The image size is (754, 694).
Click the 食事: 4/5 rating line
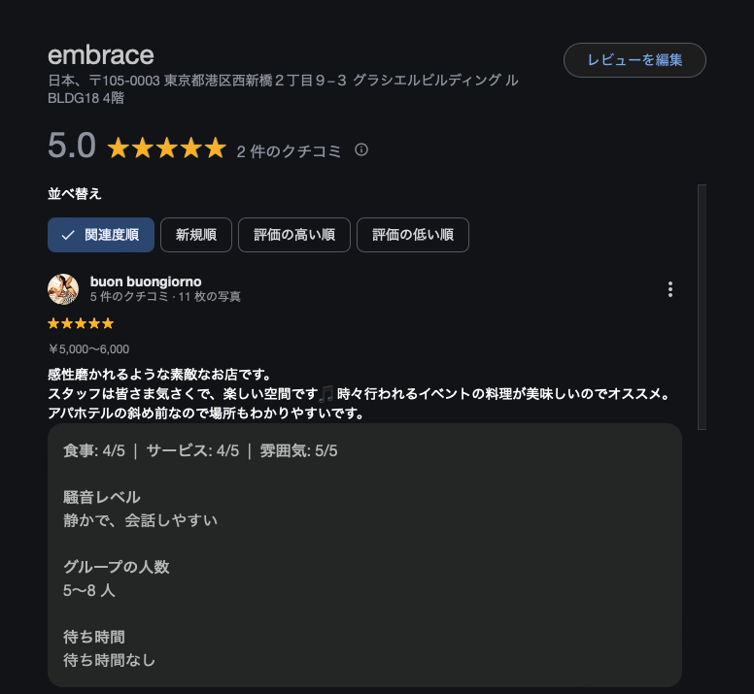[94, 451]
